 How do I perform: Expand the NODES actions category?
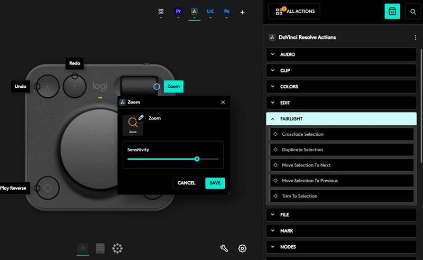(x=341, y=247)
